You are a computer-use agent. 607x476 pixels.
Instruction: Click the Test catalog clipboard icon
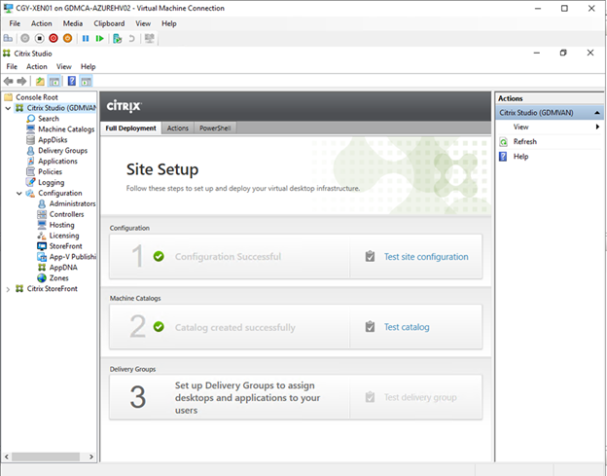coord(370,327)
